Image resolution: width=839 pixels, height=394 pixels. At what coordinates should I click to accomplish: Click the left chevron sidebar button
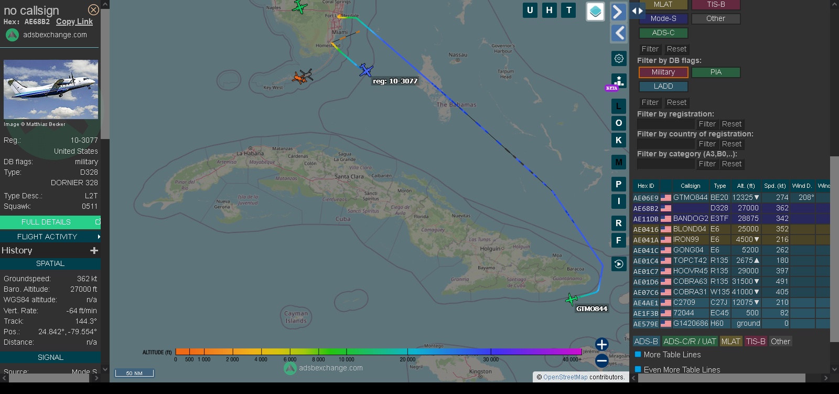(619, 33)
